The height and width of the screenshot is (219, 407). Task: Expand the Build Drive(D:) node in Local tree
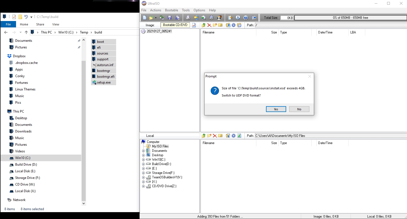coord(144,164)
